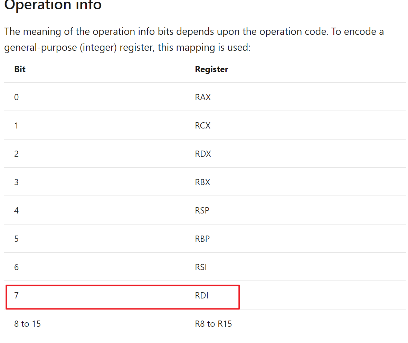Click bit value 4 in table

coord(16,210)
